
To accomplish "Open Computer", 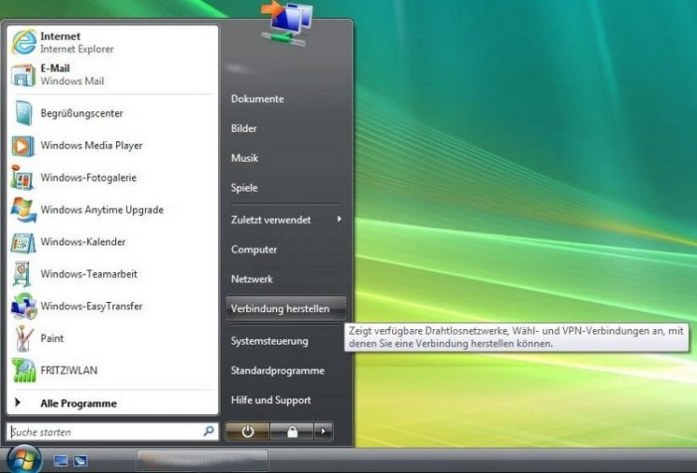I will coord(254,250).
